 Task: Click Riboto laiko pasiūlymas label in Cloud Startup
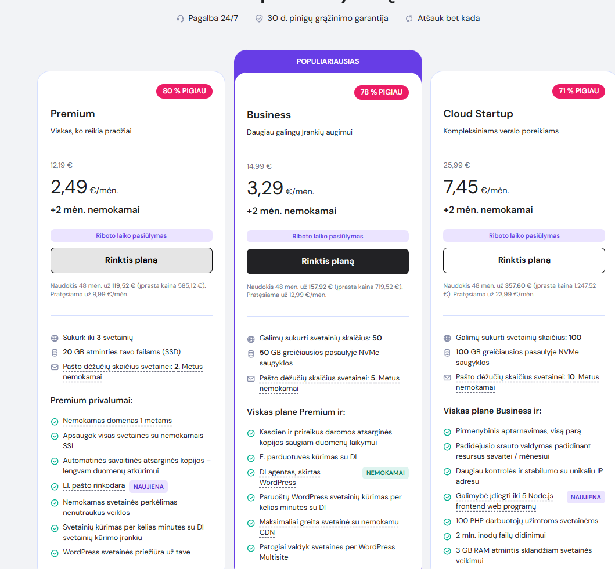[x=524, y=235]
